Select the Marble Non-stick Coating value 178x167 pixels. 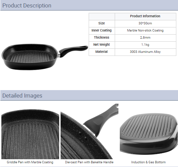145,30
